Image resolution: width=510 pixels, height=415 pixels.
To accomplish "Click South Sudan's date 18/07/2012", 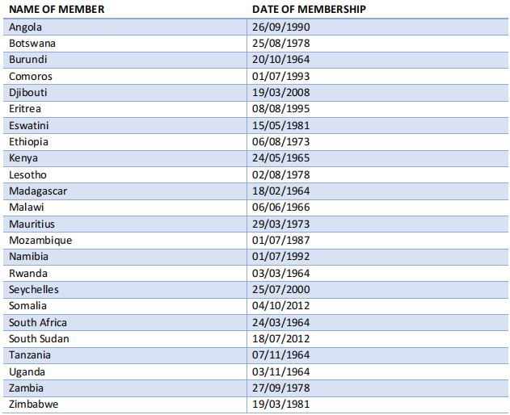I will 281,339.
